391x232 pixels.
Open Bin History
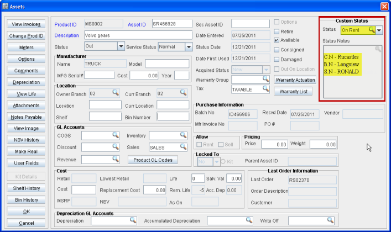tap(26, 200)
